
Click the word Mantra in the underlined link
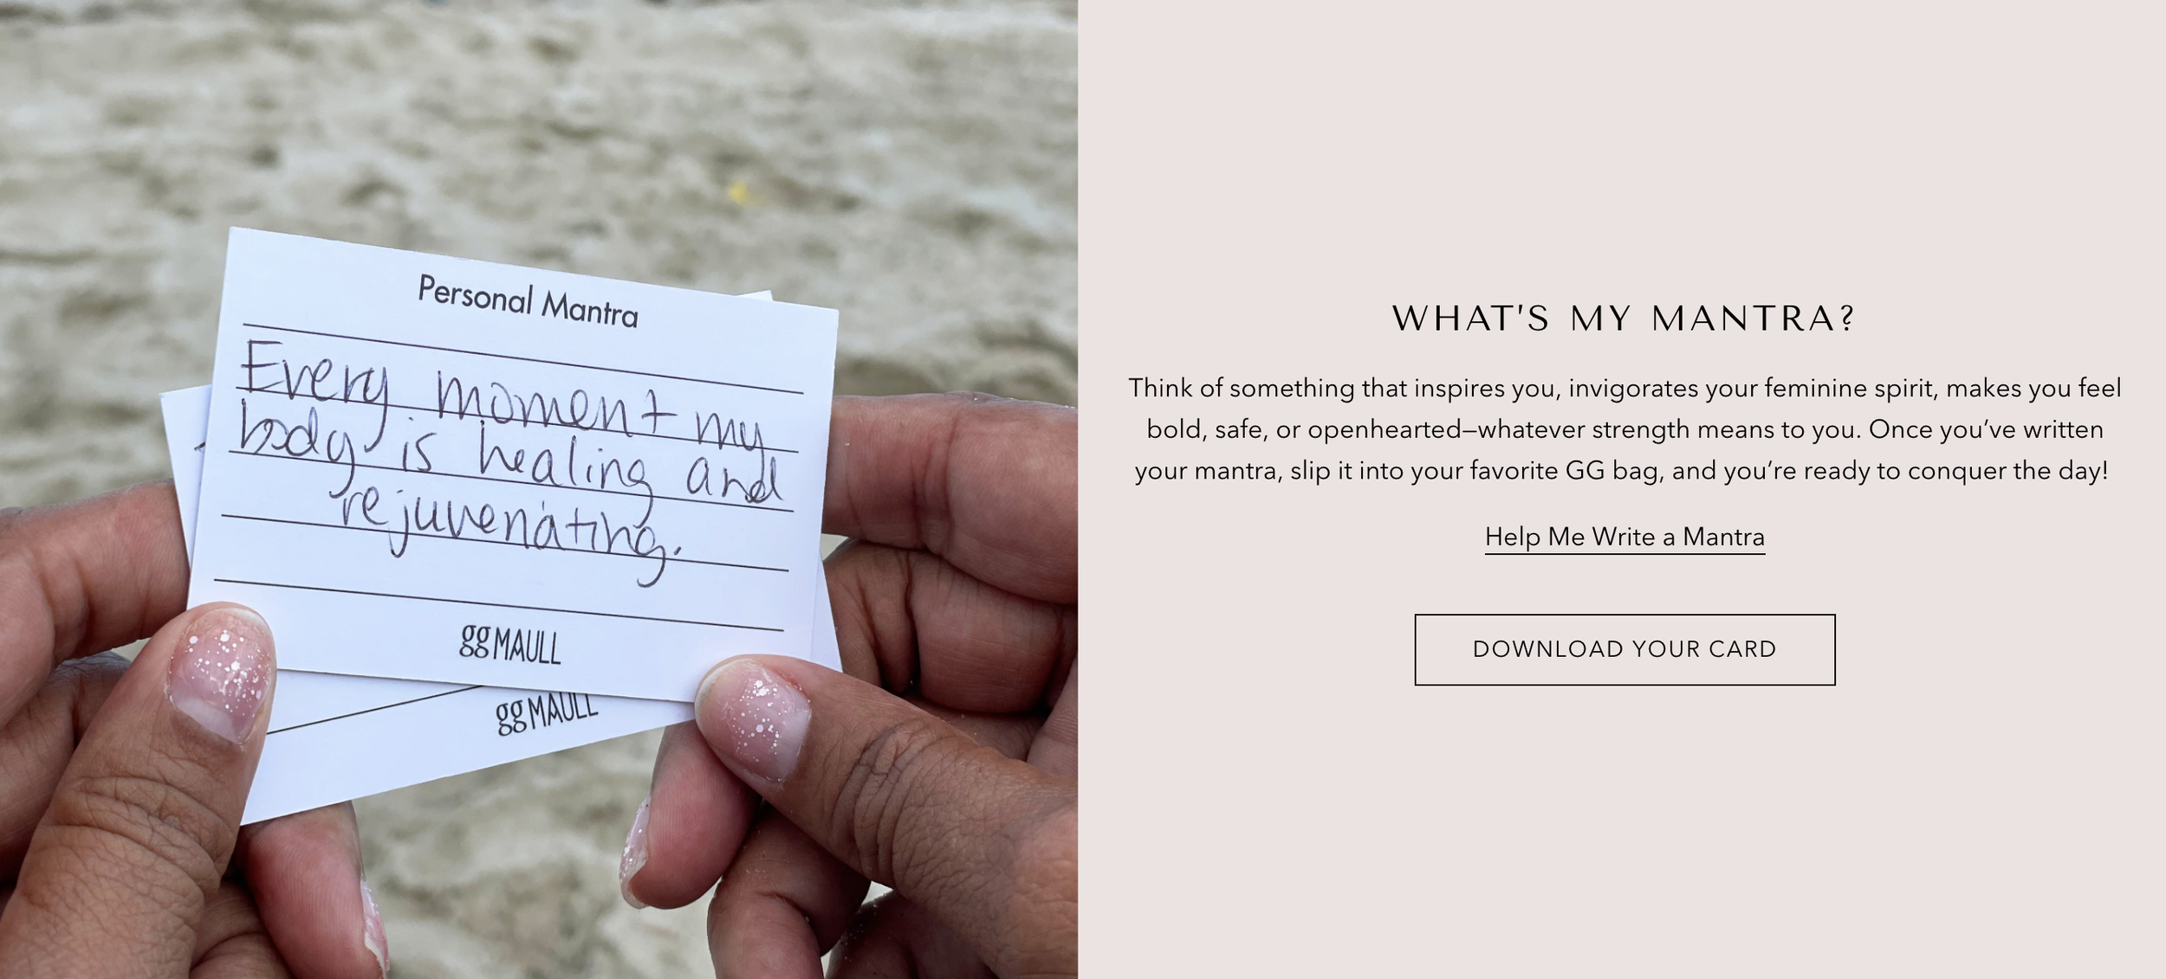(x=1724, y=537)
